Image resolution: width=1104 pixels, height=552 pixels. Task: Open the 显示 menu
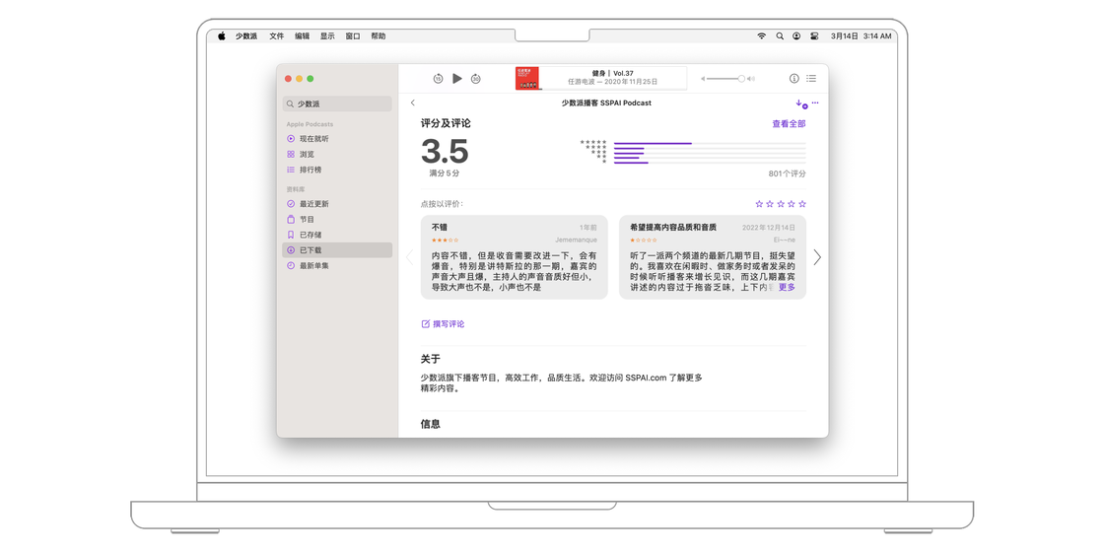click(327, 35)
